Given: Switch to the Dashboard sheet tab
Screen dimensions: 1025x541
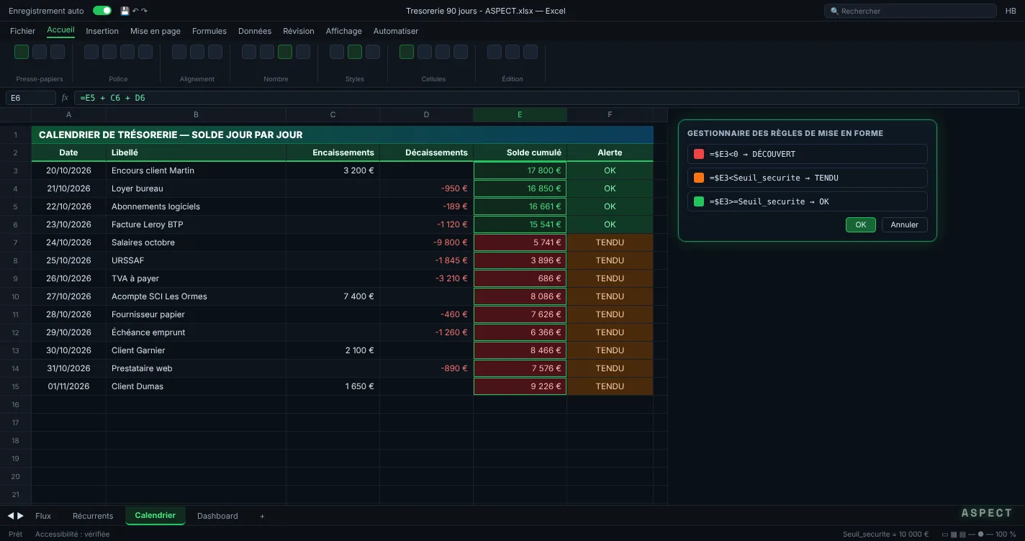Looking at the screenshot, I should pos(217,516).
